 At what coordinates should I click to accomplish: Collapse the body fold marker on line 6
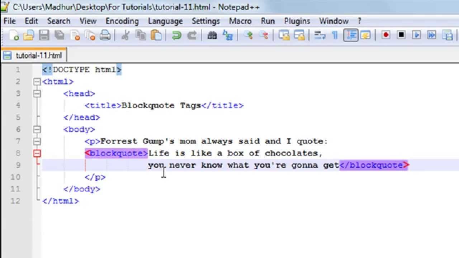[37, 129]
